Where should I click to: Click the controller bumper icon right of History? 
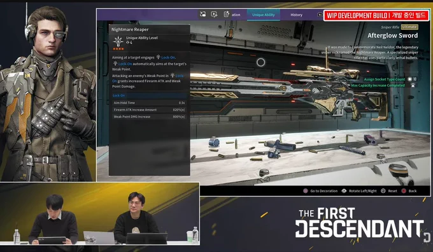tap(320, 15)
